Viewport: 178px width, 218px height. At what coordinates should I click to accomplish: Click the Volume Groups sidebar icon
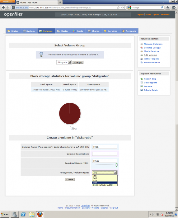tap(142, 48)
